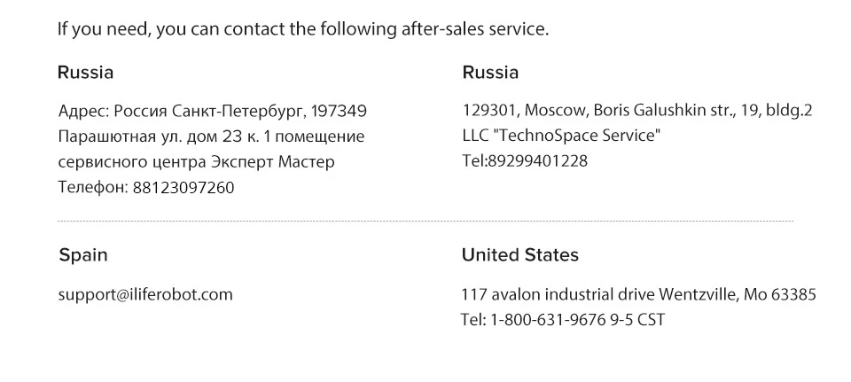Click the postal code 197349
This screenshot has height=382, width=851.
[340, 112]
